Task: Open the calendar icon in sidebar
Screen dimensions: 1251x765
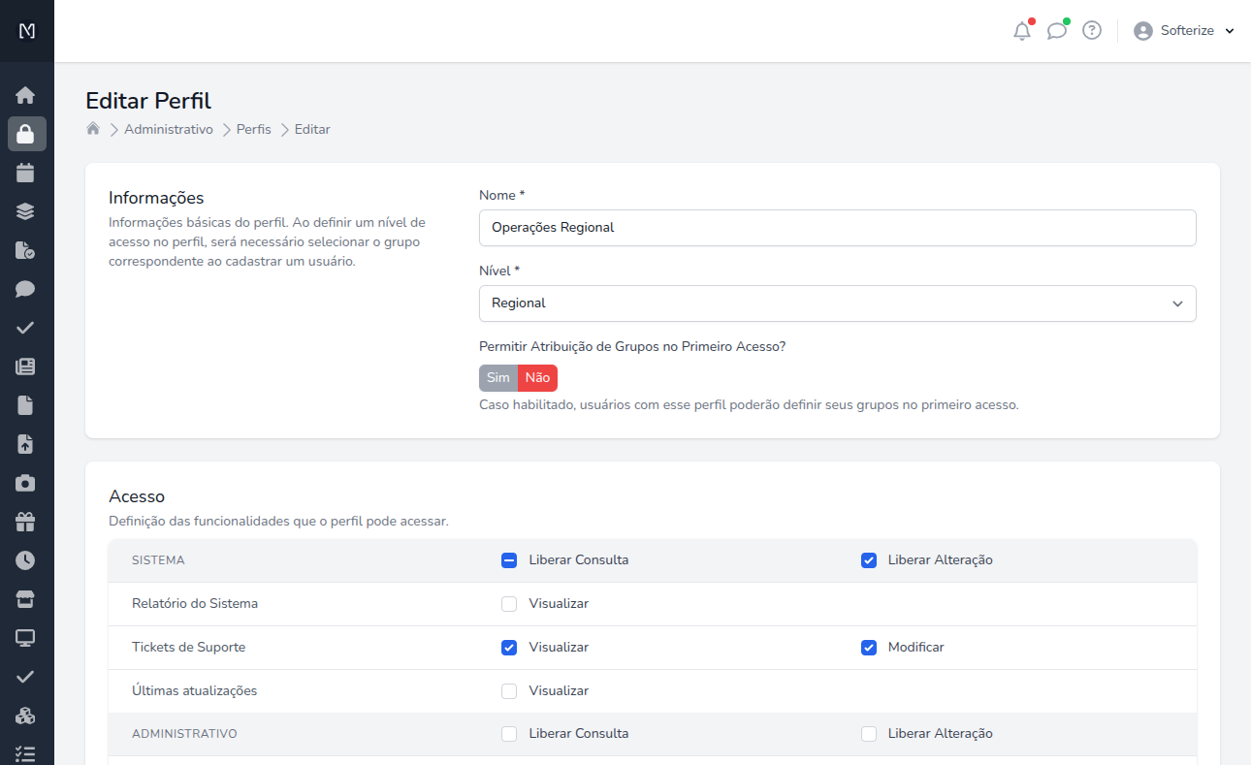Action: [26, 174]
